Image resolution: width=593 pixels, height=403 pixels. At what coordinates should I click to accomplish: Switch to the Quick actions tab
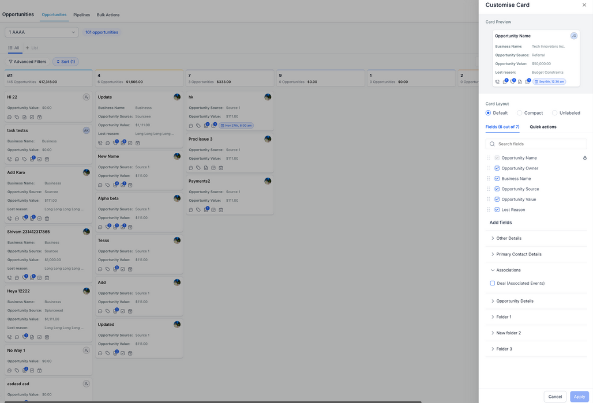pyautogui.click(x=543, y=127)
